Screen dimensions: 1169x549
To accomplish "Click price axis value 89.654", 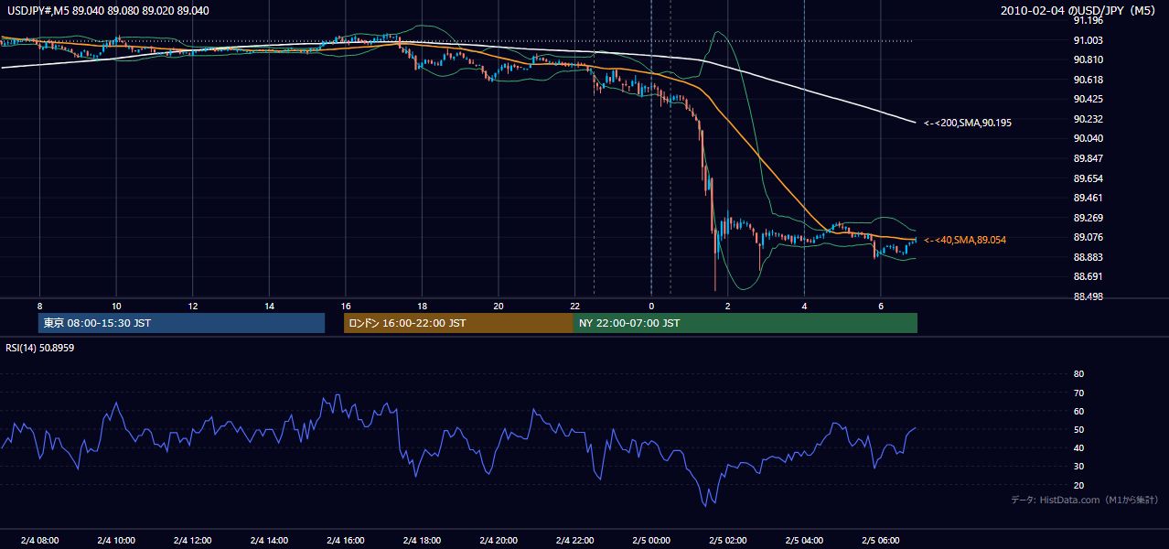I will (1089, 178).
